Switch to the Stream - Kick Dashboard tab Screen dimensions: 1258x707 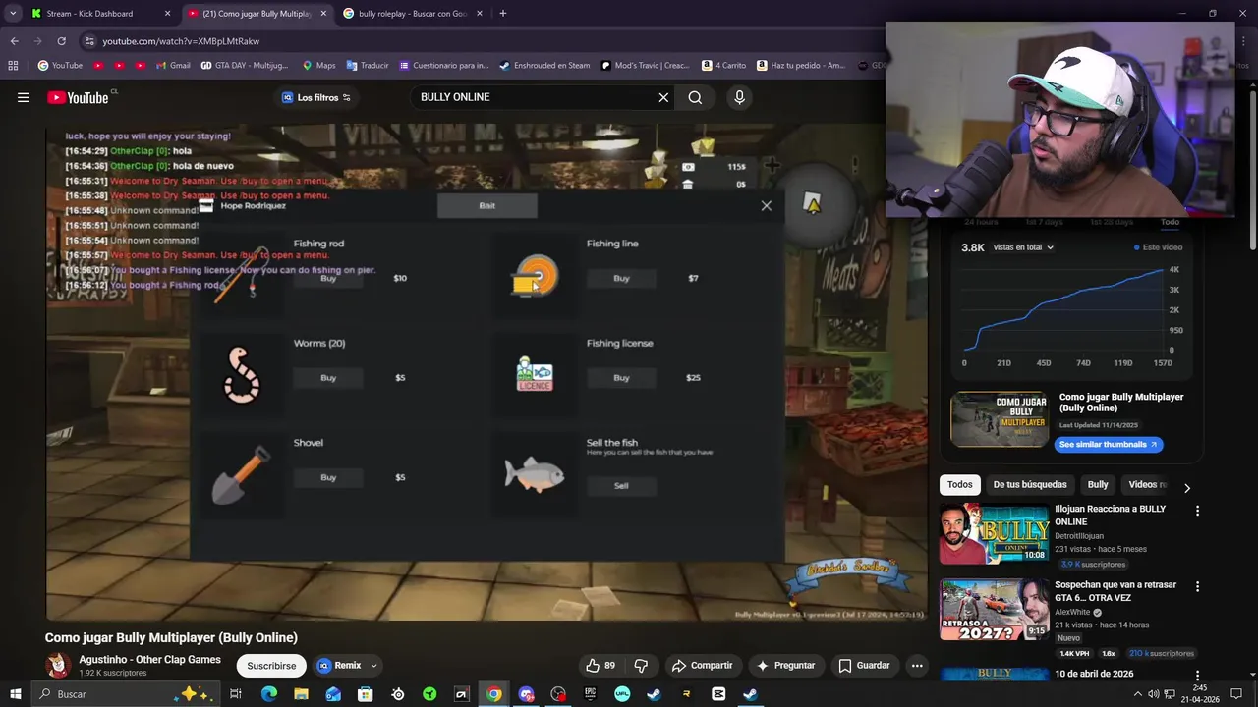pyautogui.click(x=98, y=14)
